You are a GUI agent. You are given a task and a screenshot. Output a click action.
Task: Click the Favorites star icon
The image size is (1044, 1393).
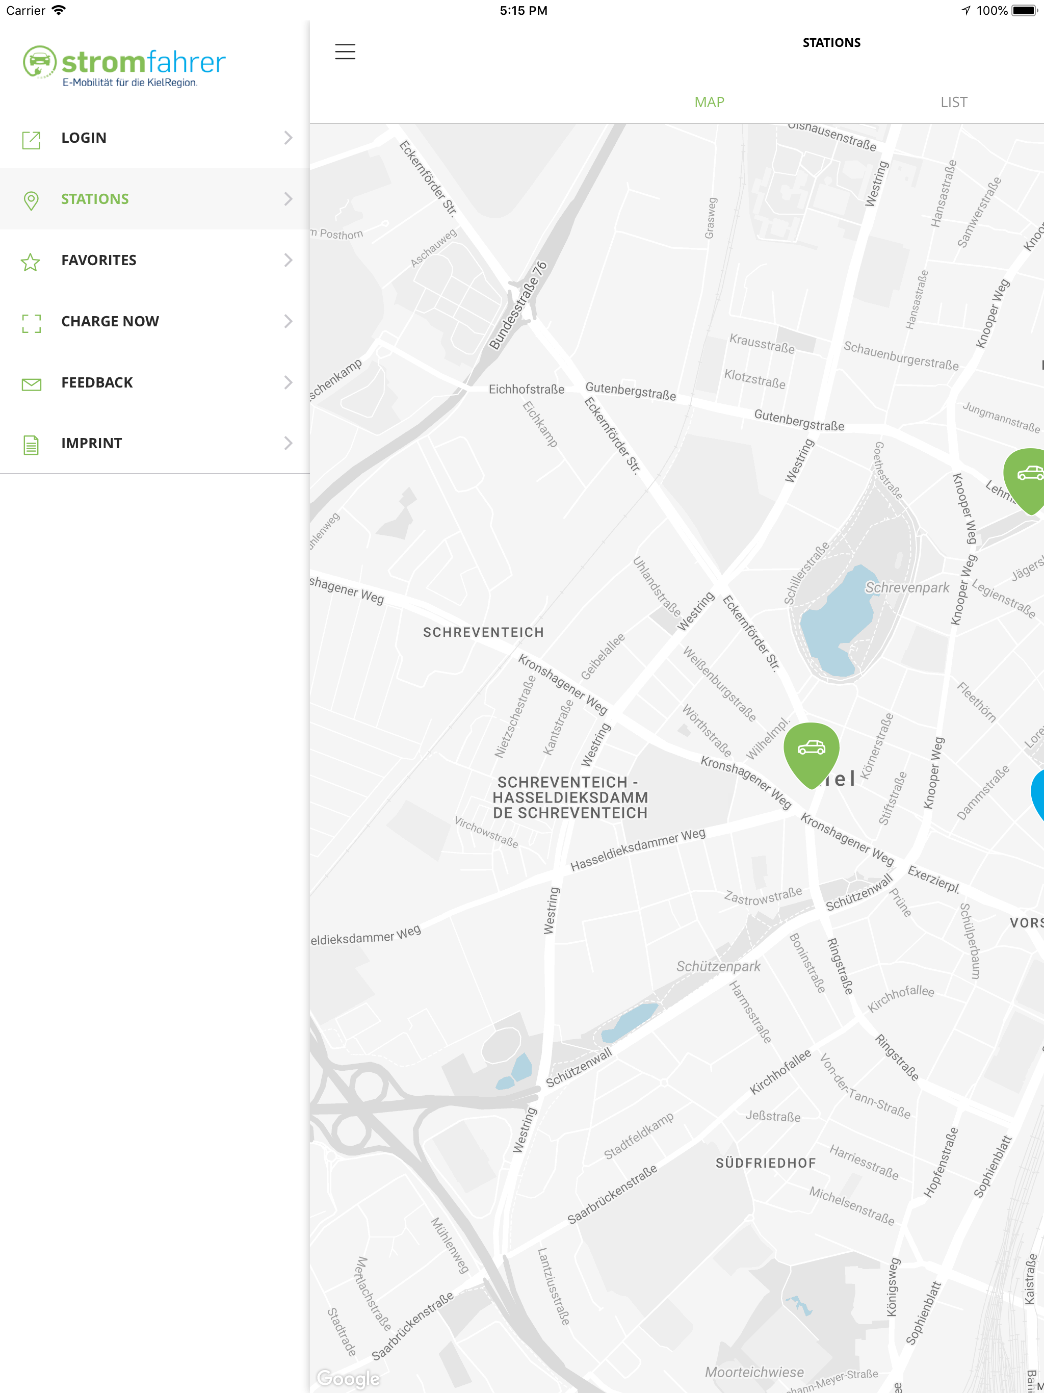pos(30,262)
